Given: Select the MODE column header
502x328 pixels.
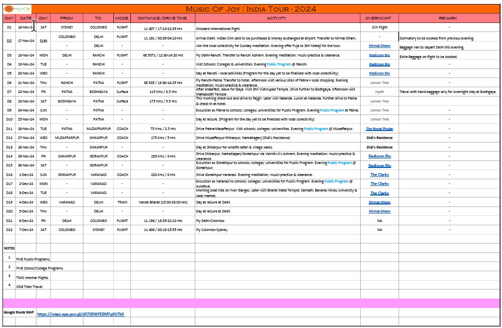Looking at the screenshot, I should point(122,18).
